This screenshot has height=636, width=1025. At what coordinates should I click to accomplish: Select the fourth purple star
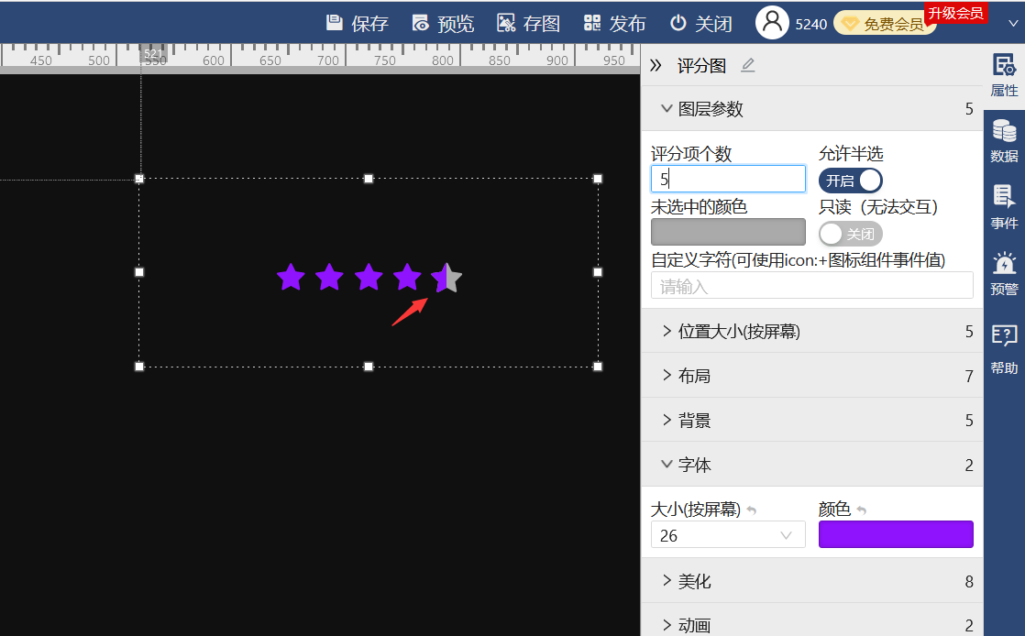coord(407,277)
